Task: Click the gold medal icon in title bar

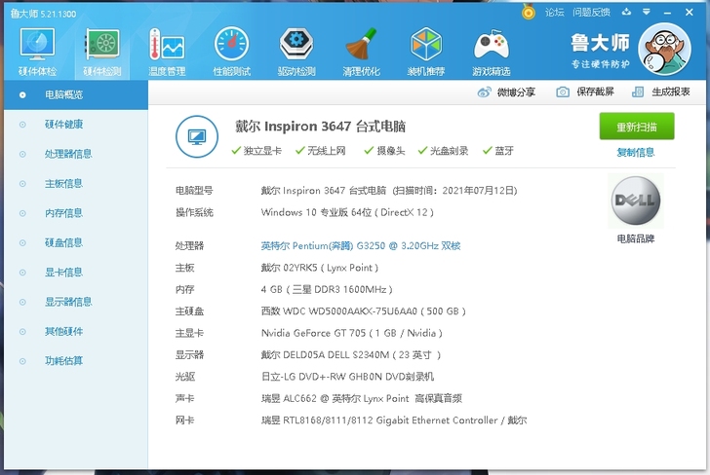Action: [x=528, y=12]
